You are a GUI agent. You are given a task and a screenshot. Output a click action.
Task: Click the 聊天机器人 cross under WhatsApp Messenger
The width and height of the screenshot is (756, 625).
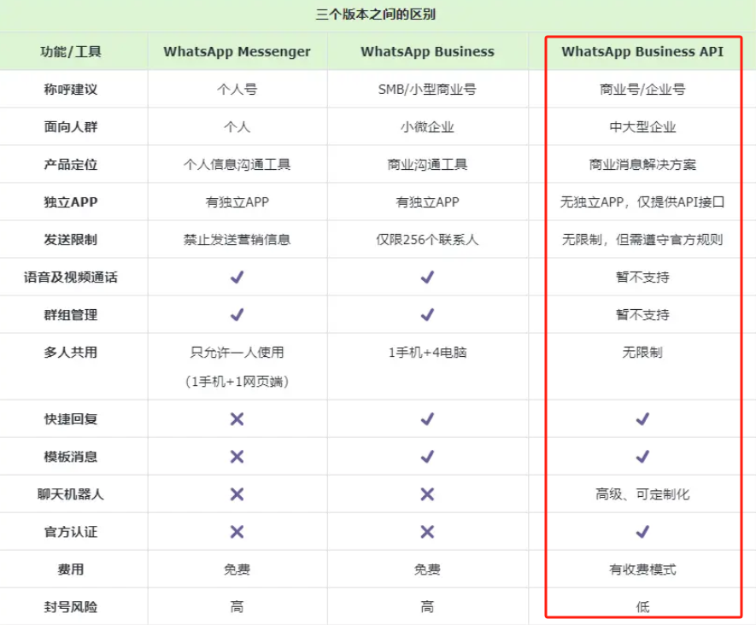point(237,494)
